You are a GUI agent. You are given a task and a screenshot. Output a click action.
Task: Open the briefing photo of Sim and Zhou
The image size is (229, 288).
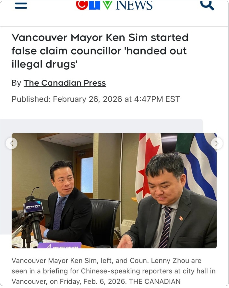click(x=114, y=190)
